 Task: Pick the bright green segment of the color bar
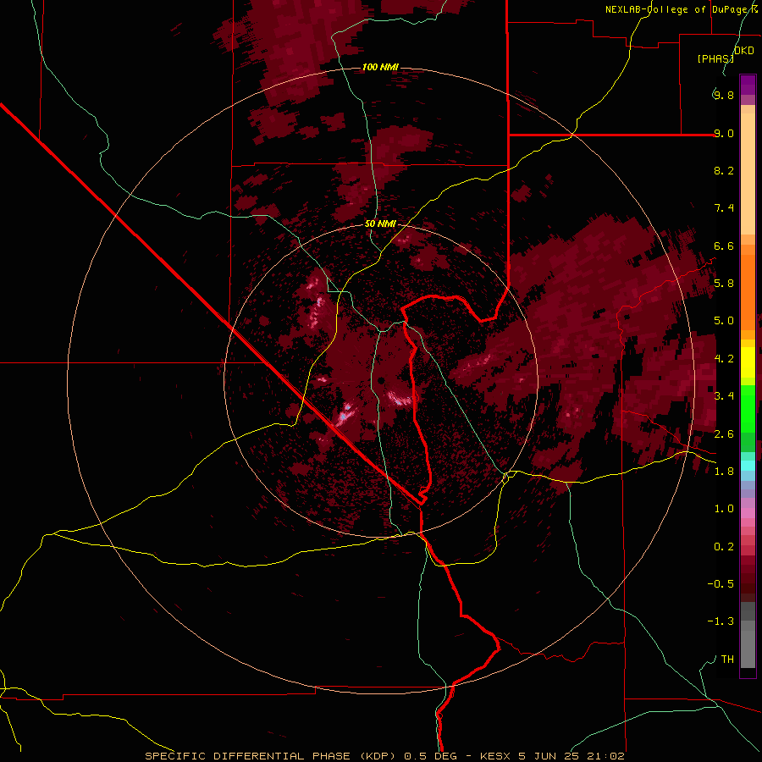[748, 407]
